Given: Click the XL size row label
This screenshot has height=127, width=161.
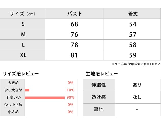Looking at the screenshot, I should tap(23, 55).
